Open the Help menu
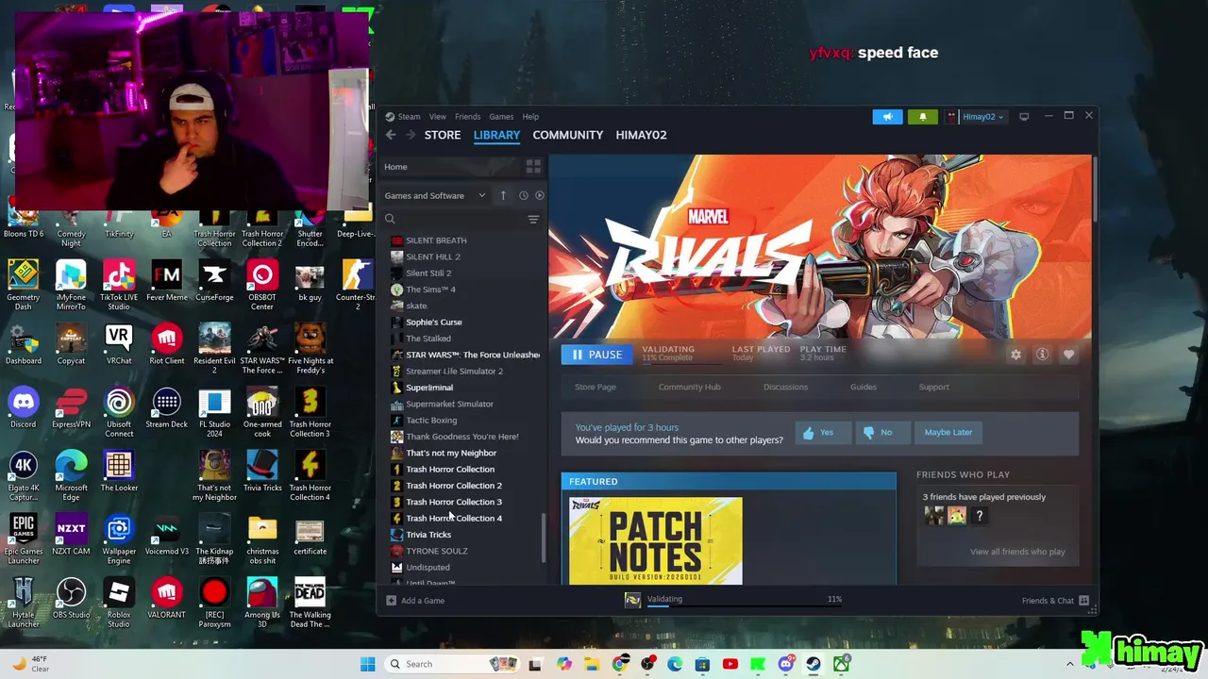This screenshot has height=679, width=1208. tap(530, 117)
